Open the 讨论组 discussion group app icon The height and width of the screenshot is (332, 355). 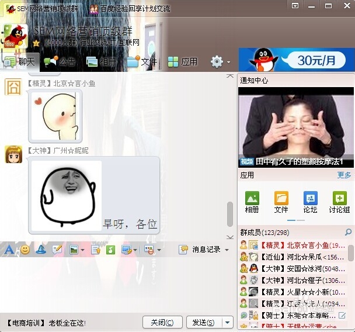coord(339,202)
